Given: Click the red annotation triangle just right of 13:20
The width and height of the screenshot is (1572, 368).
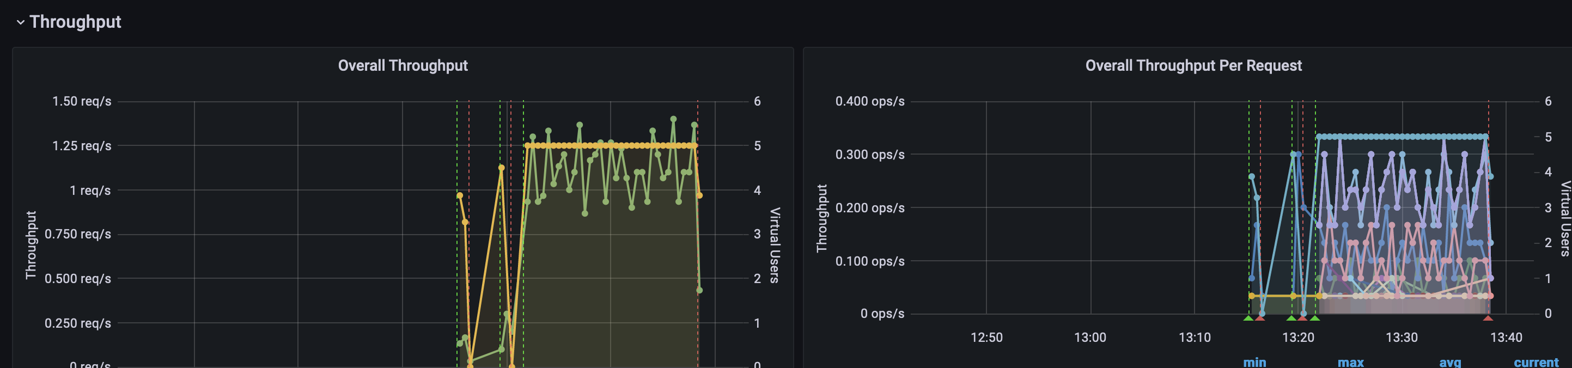Looking at the screenshot, I should pos(1302,318).
